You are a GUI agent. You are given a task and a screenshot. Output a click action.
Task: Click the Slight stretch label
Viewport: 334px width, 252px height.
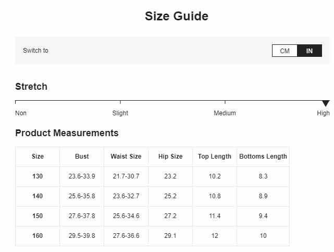tap(120, 113)
